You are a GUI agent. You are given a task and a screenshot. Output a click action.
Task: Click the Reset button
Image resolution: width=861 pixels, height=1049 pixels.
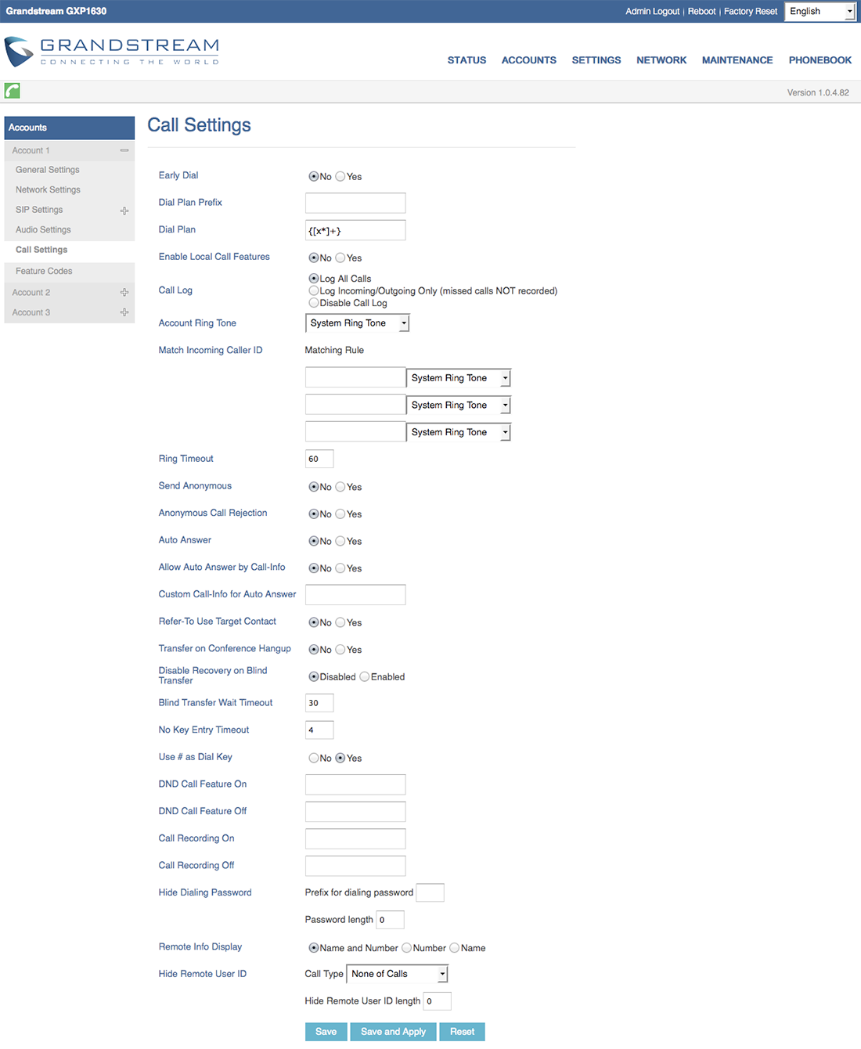click(x=463, y=1032)
